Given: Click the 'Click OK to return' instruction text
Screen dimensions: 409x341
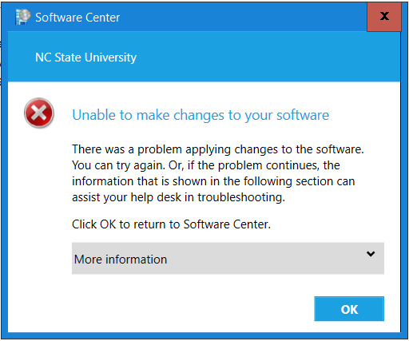Looking at the screenshot, I should [x=171, y=224].
